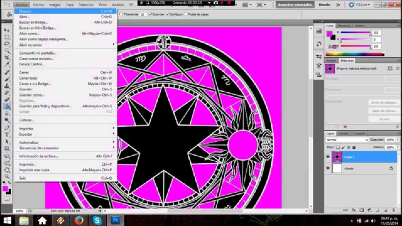The height and width of the screenshot is (226, 402).
Task: Click the foreground color swatch in Color panel
Action: 329,34
